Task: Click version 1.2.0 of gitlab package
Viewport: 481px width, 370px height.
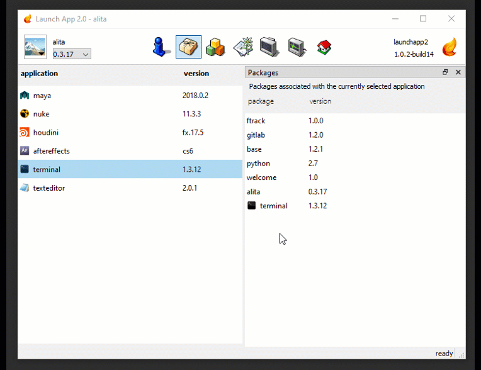Action: coord(315,135)
